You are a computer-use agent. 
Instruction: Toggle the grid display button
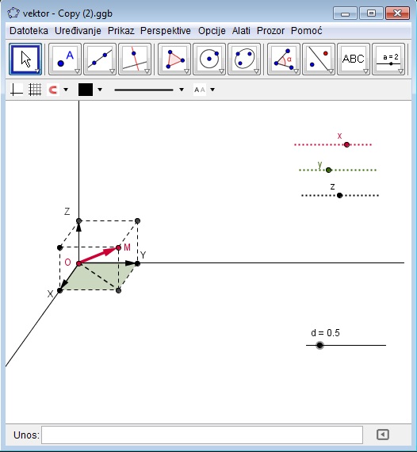pyautogui.click(x=35, y=90)
